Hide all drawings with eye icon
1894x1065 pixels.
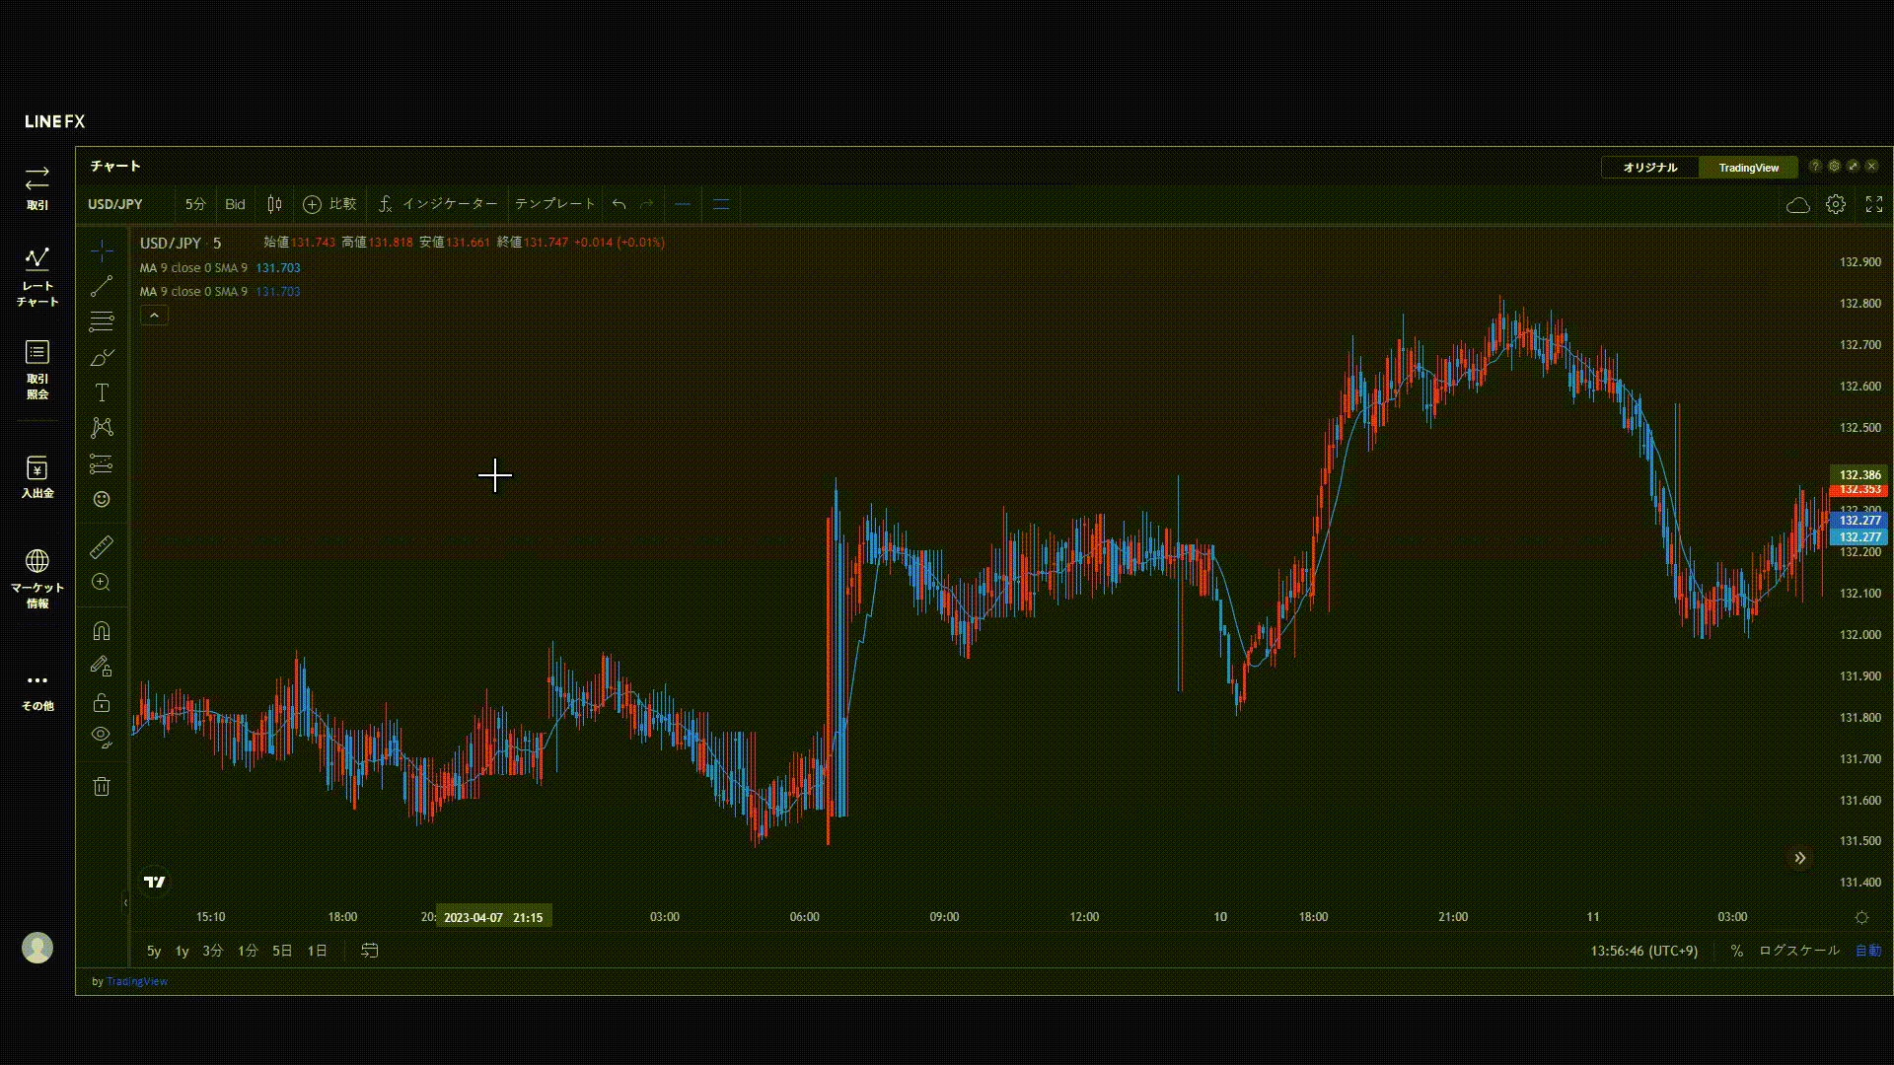point(102,737)
